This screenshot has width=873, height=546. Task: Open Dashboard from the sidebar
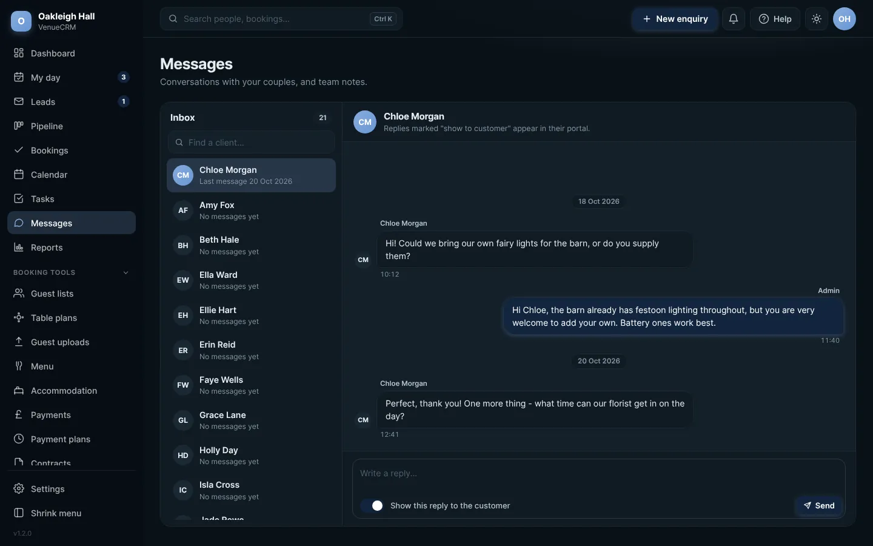pos(72,53)
